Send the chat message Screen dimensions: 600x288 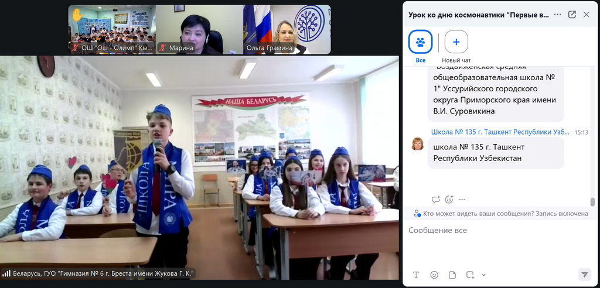[x=584, y=274]
